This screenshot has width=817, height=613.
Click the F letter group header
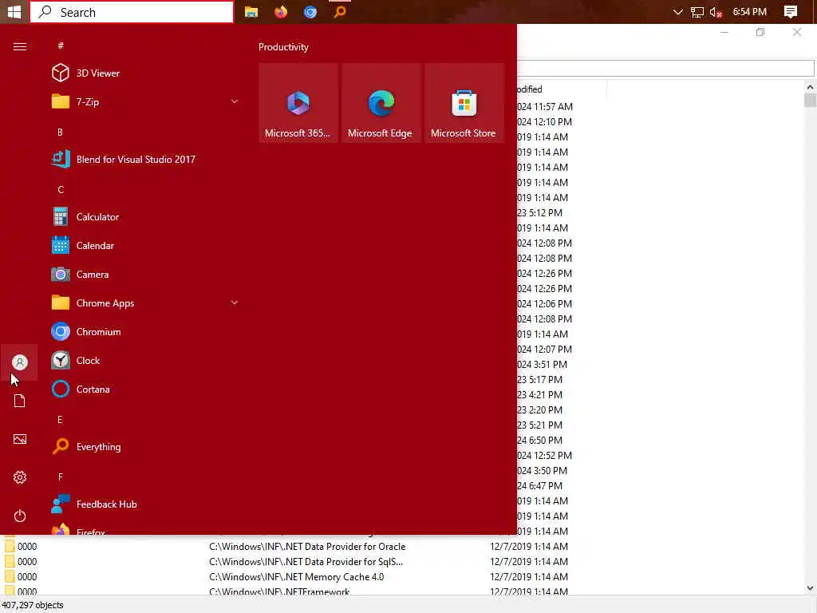click(x=61, y=477)
